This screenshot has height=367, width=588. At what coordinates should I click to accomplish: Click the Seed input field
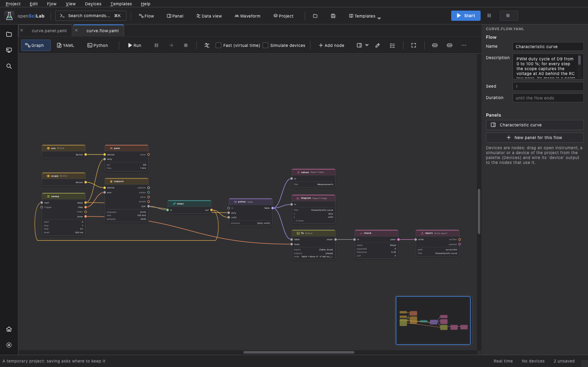point(548,86)
